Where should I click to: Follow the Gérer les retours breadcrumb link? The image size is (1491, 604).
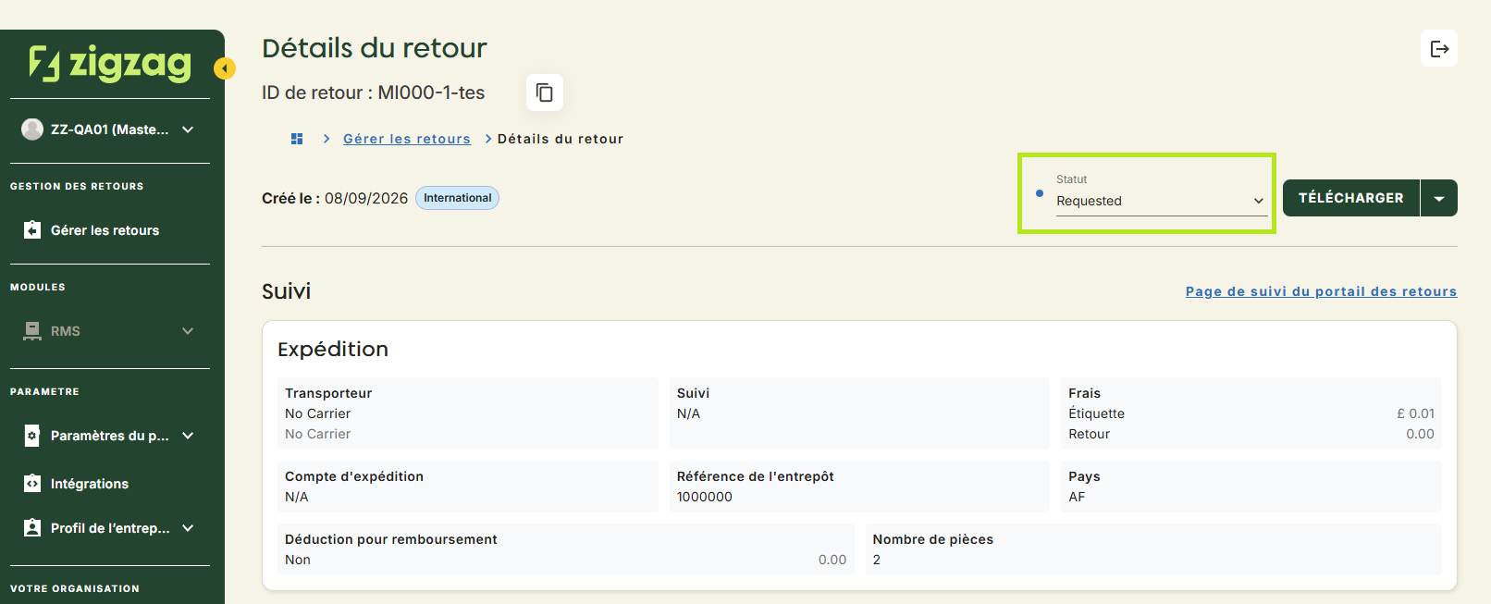407,139
